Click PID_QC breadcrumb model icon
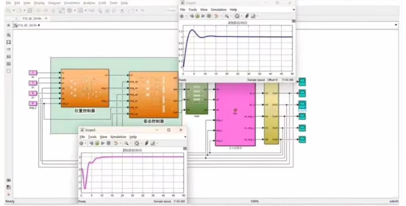 [x=16, y=25]
